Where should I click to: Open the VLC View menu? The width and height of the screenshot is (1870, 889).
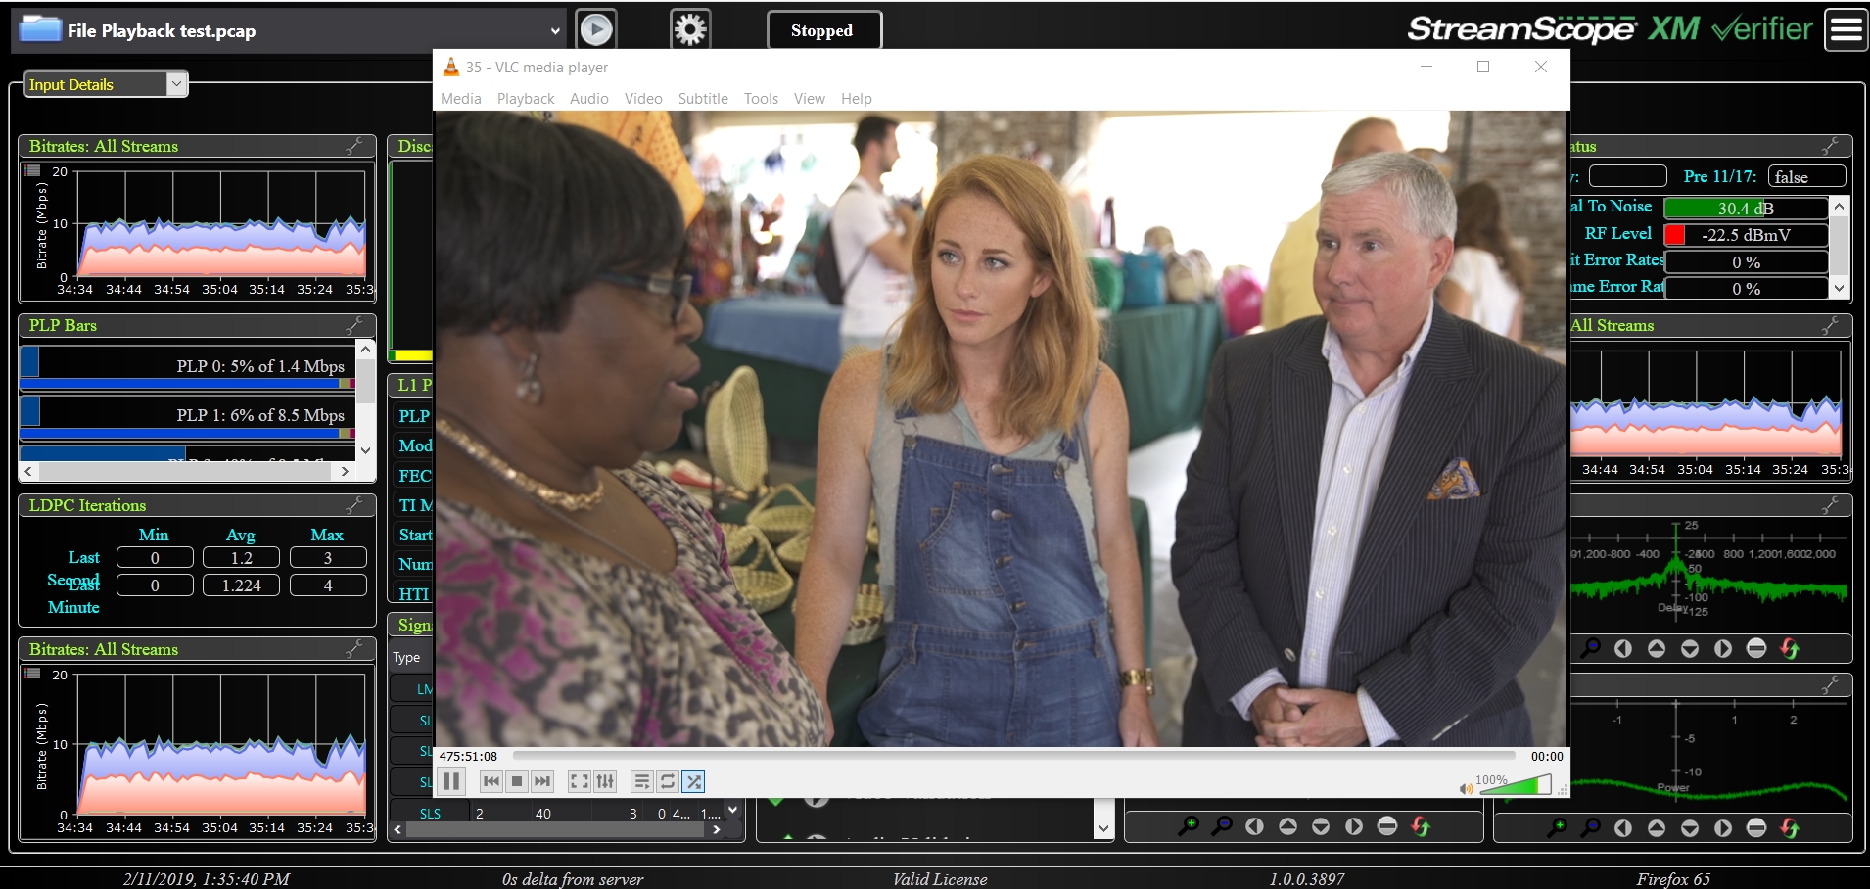coord(810,98)
